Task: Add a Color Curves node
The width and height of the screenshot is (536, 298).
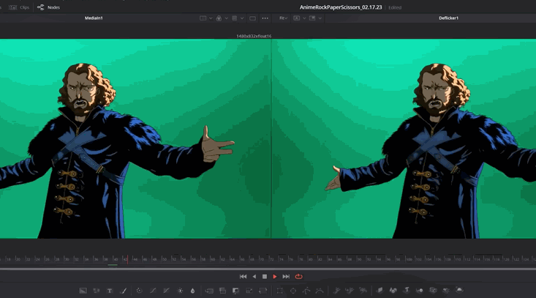Action: 153,291
